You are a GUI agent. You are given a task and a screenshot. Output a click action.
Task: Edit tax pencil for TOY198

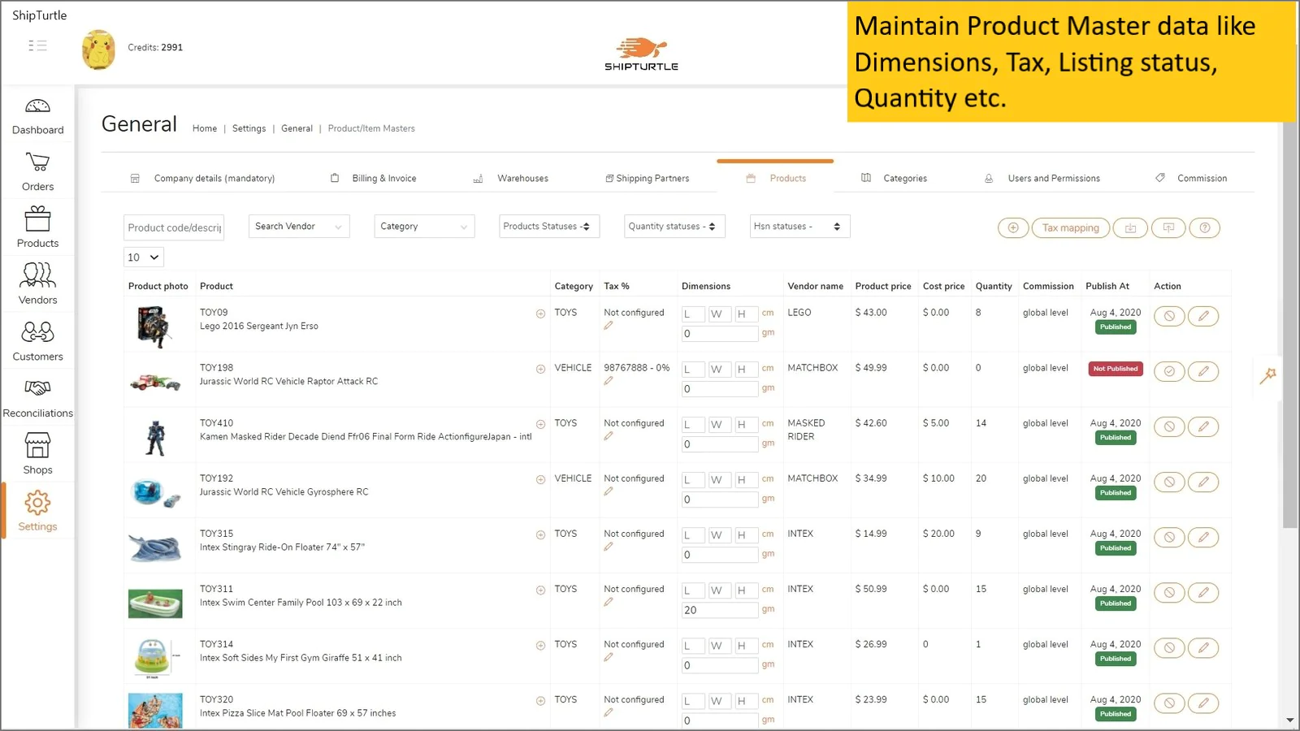[x=608, y=381]
